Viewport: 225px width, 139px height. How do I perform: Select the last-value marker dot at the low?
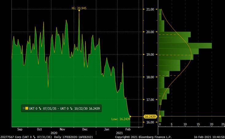(x=130, y=116)
